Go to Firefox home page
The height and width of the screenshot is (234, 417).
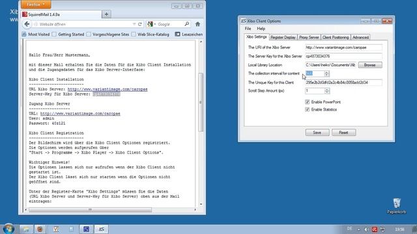pos(197,24)
